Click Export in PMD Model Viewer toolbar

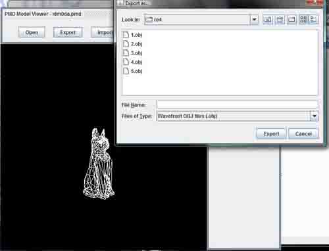68,32
